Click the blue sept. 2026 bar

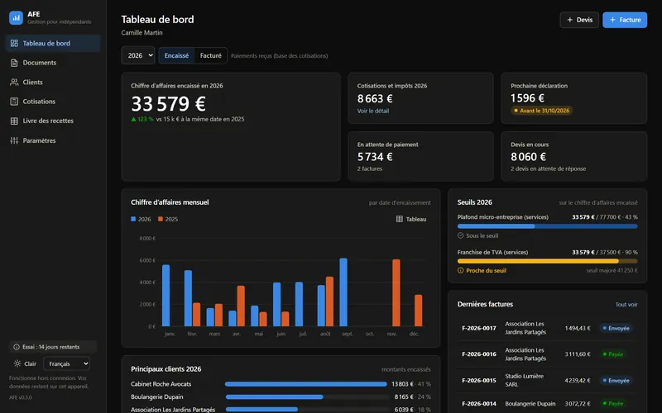point(343,292)
